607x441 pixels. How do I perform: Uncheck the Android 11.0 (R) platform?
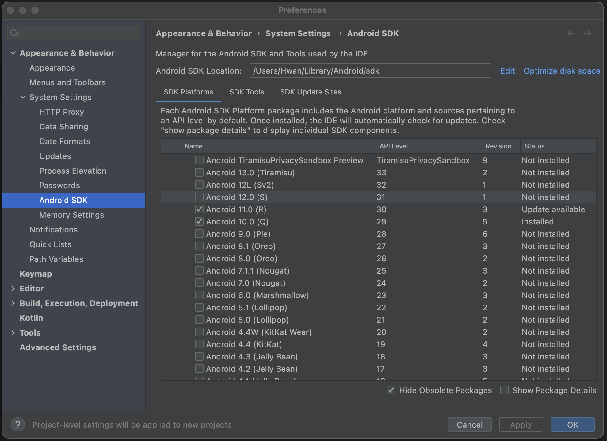coord(199,209)
